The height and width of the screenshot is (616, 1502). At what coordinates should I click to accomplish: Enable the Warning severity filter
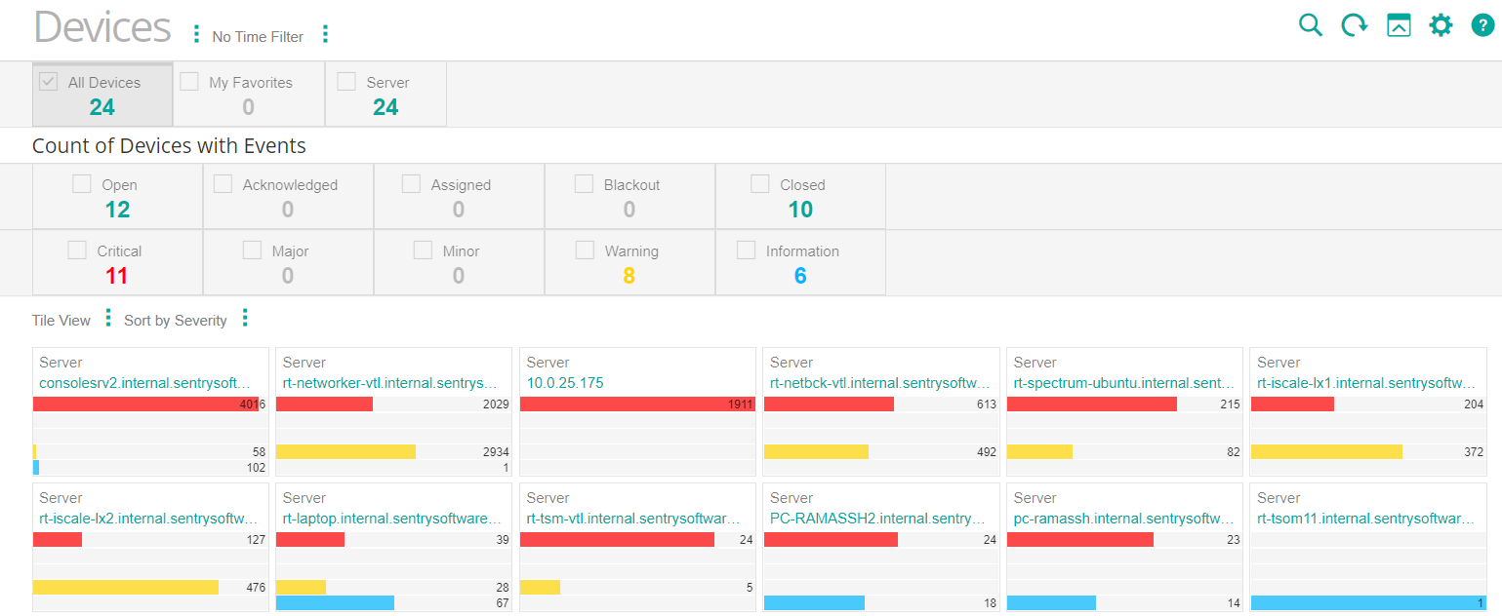(x=585, y=250)
